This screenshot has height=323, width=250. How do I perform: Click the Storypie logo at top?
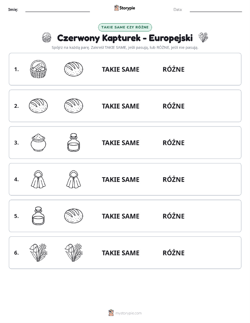pyautogui.click(x=124, y=8)
